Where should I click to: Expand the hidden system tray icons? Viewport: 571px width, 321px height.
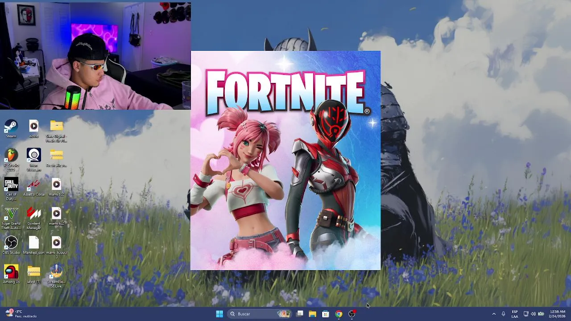click(494, 314)
